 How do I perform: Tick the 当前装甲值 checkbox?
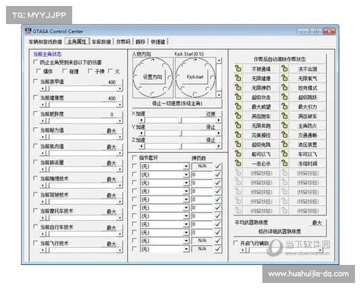[35, 82]
